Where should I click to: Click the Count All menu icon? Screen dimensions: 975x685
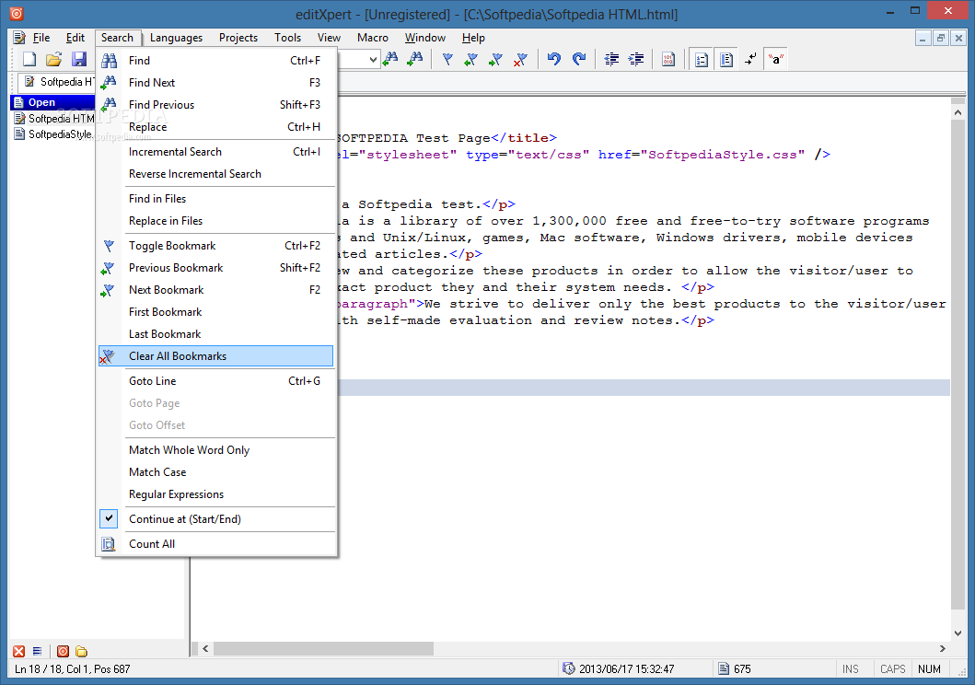109,544
